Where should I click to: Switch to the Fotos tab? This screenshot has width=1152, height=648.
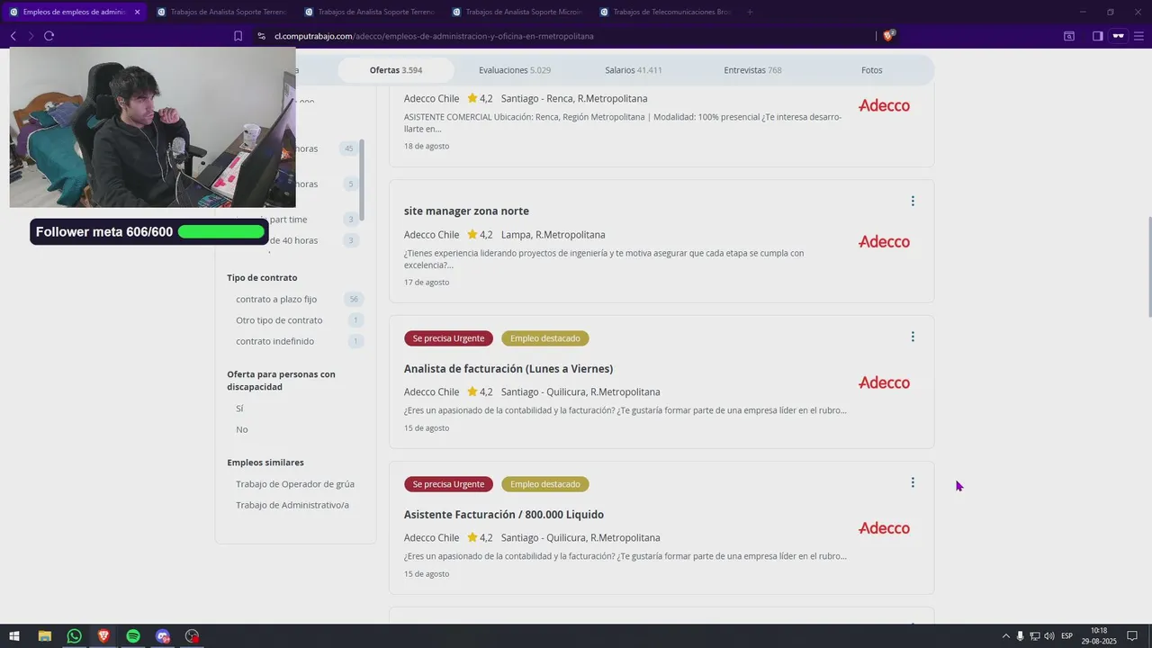coord(871,70)
